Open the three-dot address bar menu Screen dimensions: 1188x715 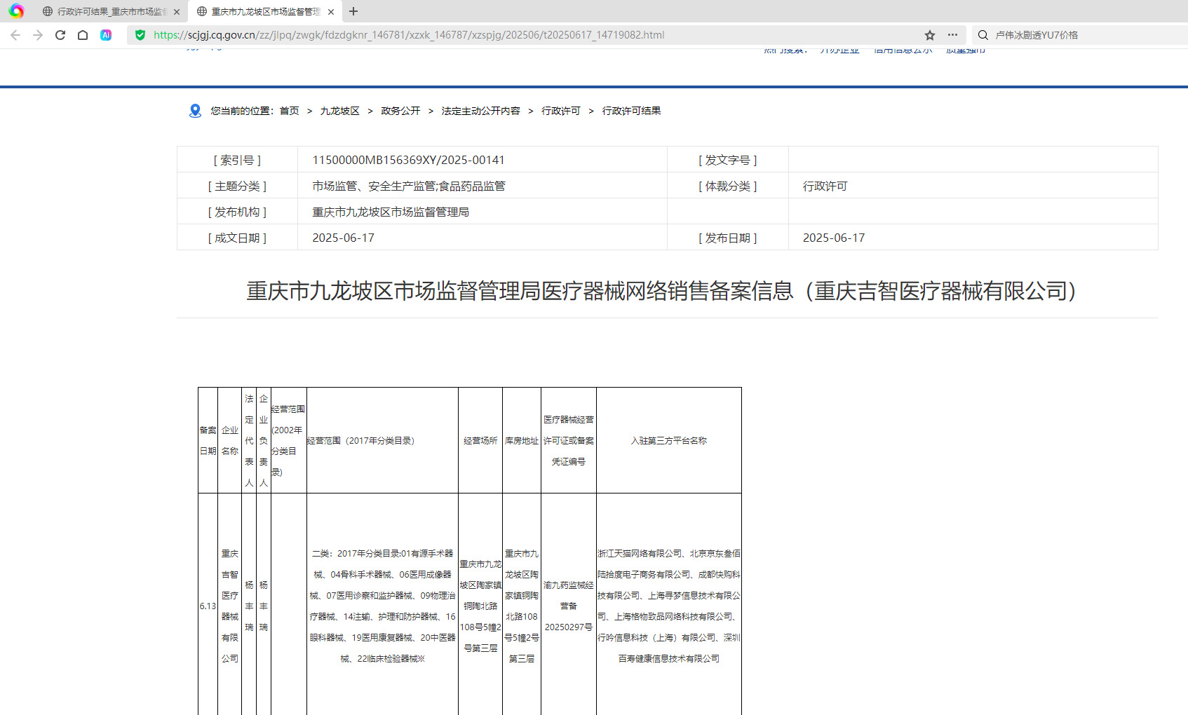pos(952,35)
